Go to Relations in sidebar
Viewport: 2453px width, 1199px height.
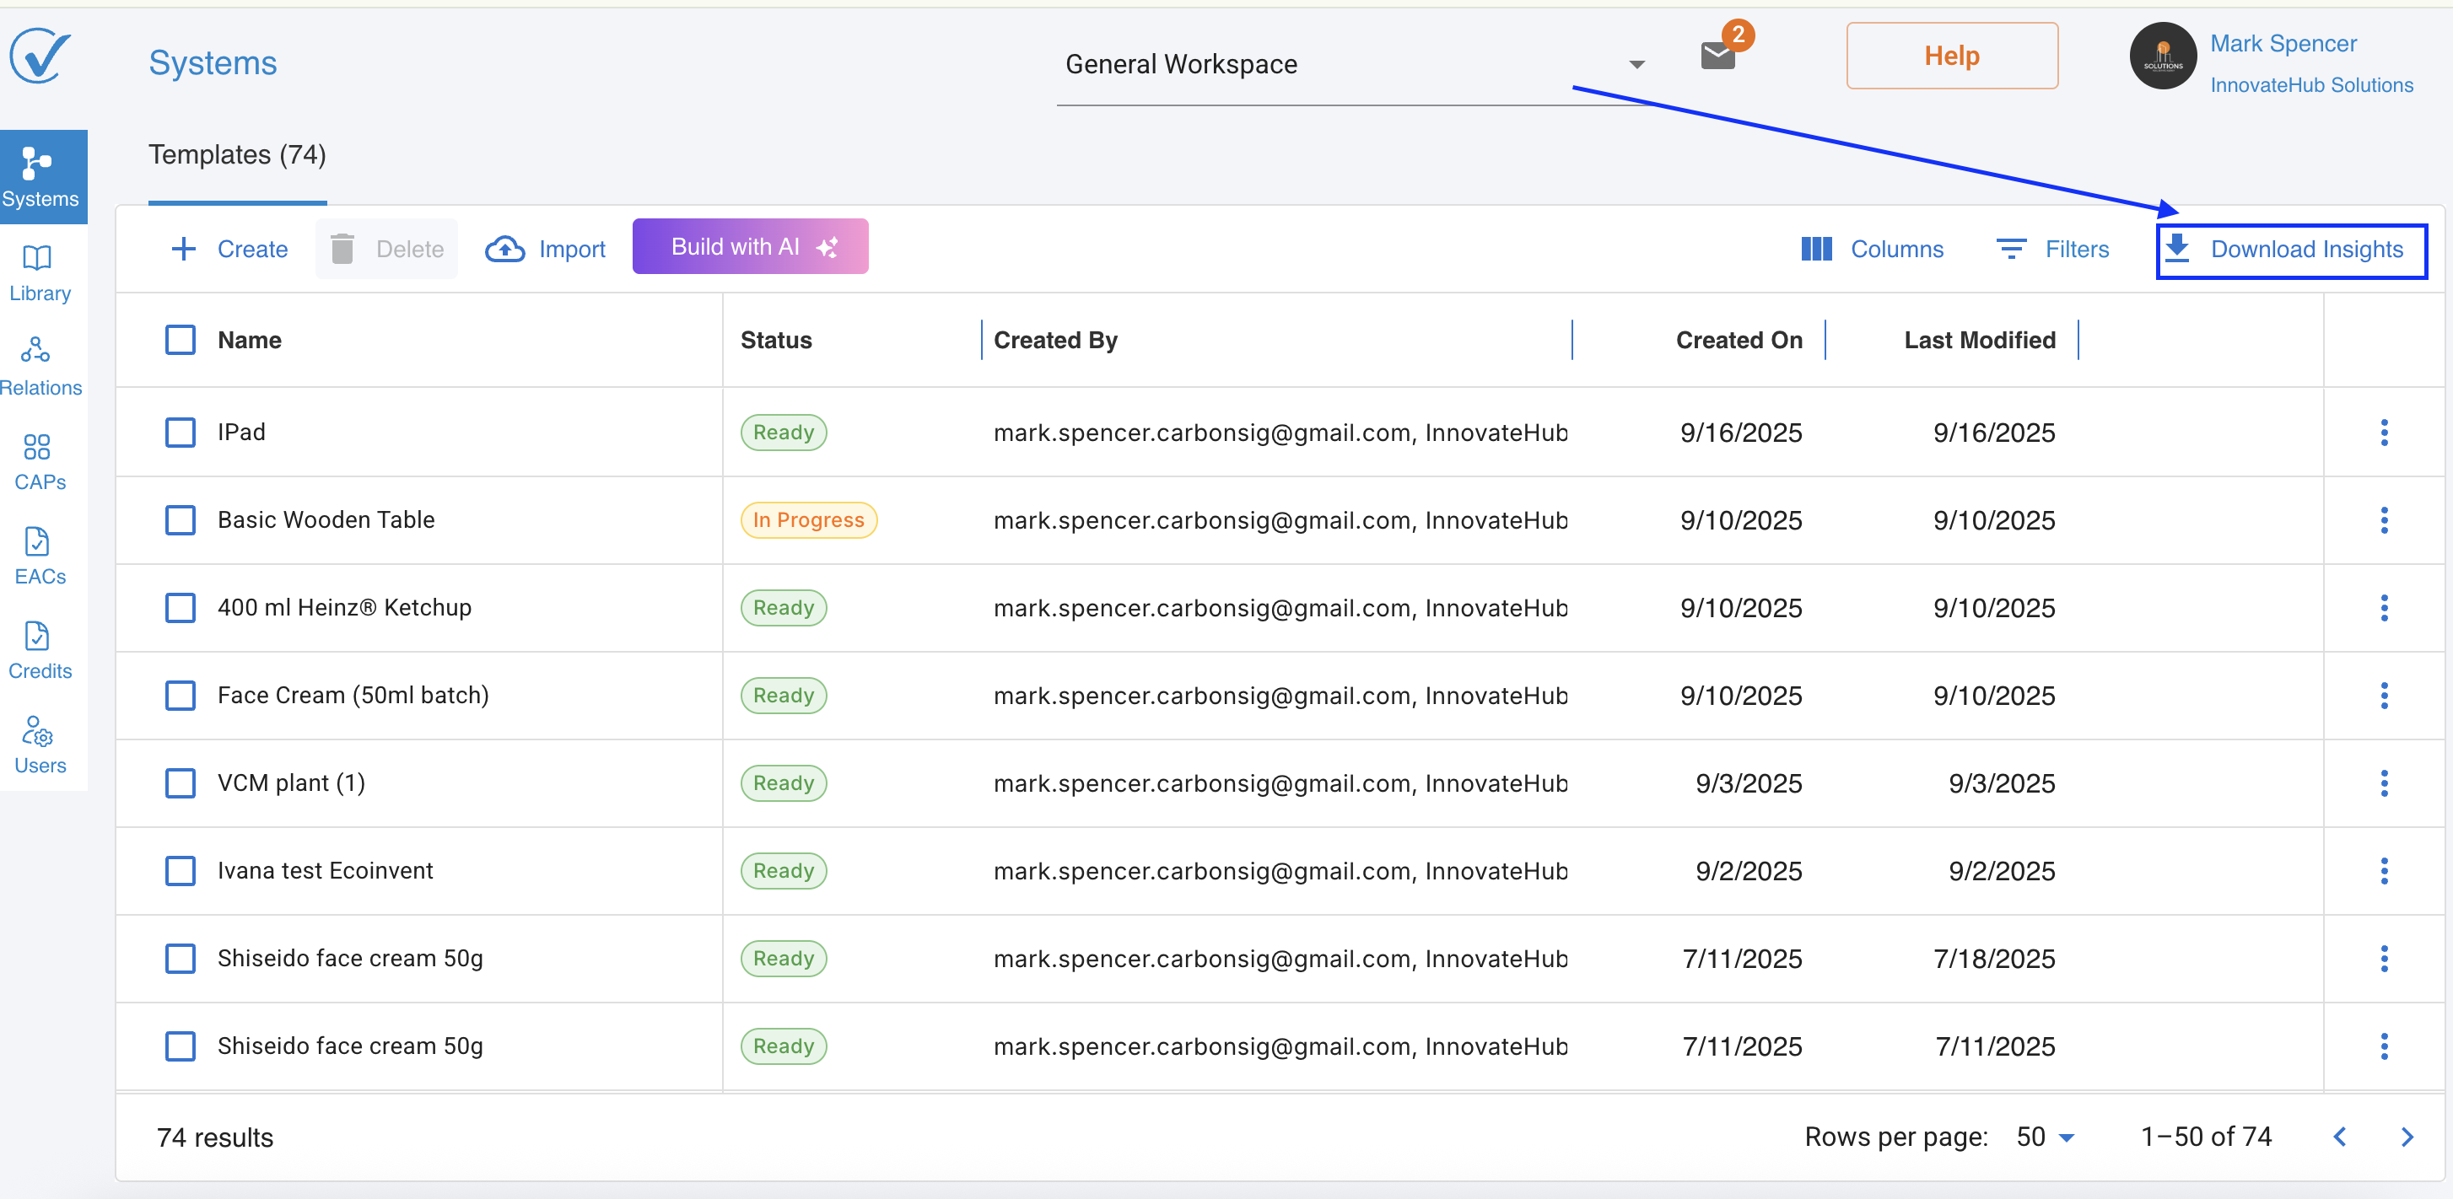[38, 365]
